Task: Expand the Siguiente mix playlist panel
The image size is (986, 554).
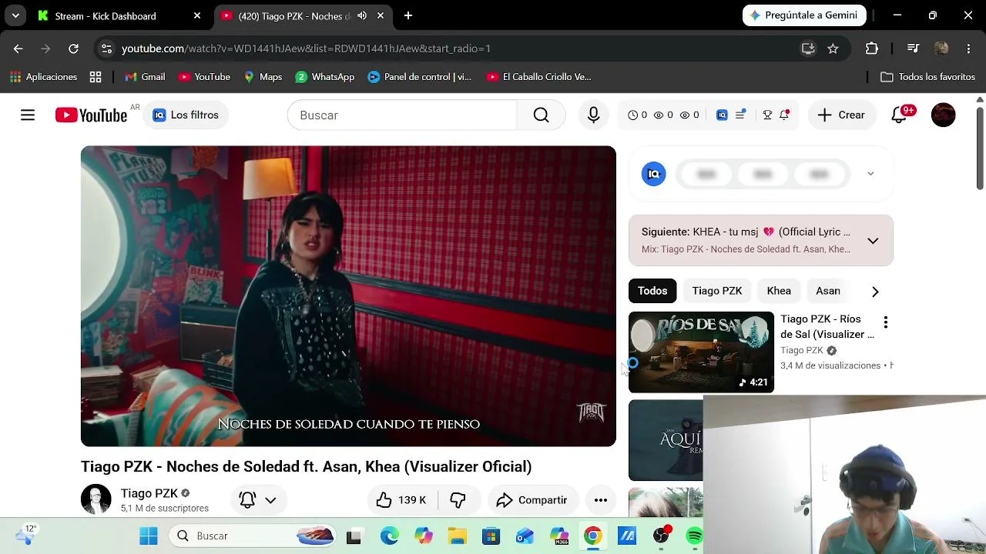Action: (x=873, y=241)
